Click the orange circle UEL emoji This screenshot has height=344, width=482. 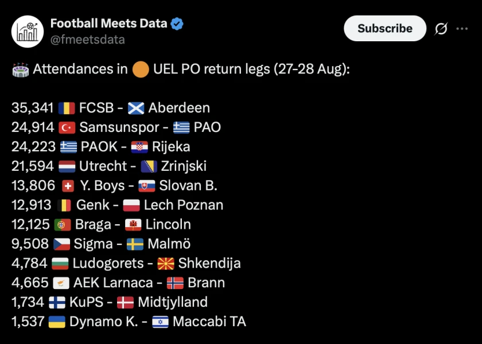[x=140, y=69]
